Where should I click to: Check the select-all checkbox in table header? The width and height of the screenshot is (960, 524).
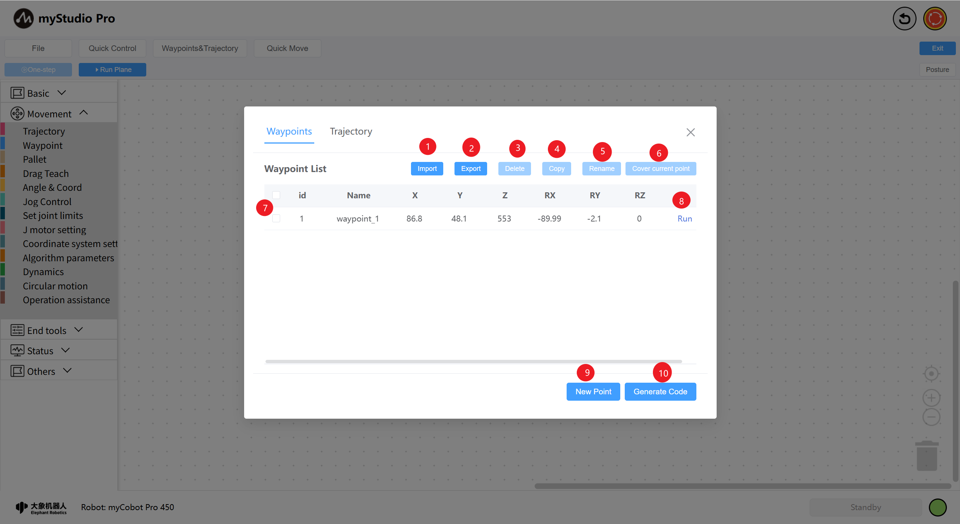pos(276,195)
